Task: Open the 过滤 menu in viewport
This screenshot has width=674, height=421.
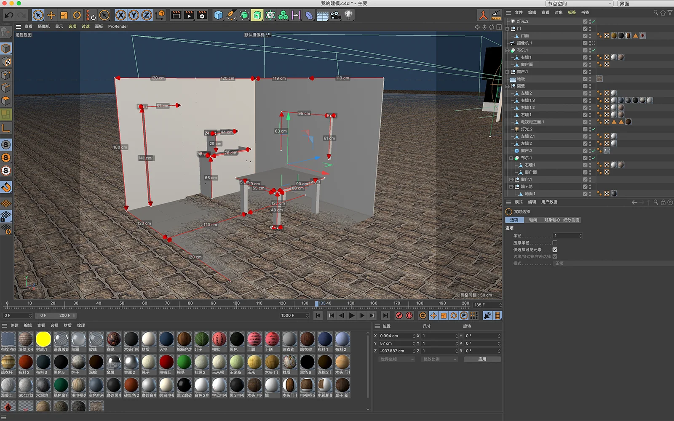Action: coord(86,27)
